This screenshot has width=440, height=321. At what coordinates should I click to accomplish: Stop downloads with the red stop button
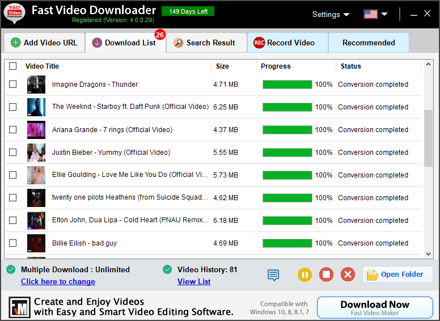(326, 274)
